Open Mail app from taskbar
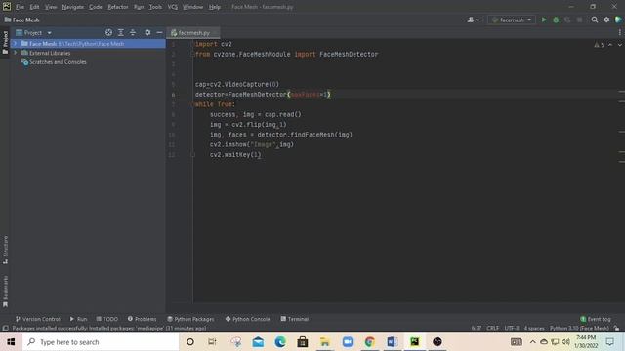The height and width of the screenshot is (351, 625). 258,342
